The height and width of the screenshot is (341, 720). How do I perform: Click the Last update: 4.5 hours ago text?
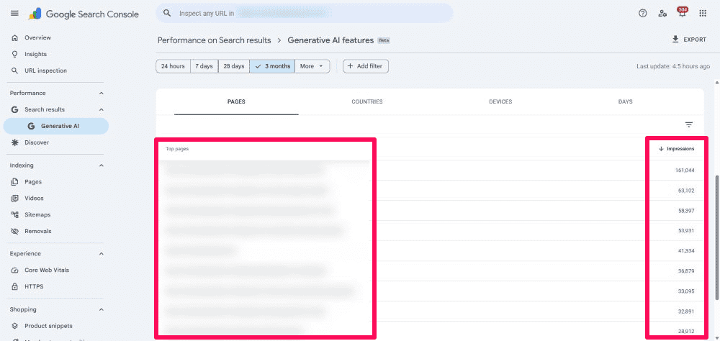click(673, 67)
